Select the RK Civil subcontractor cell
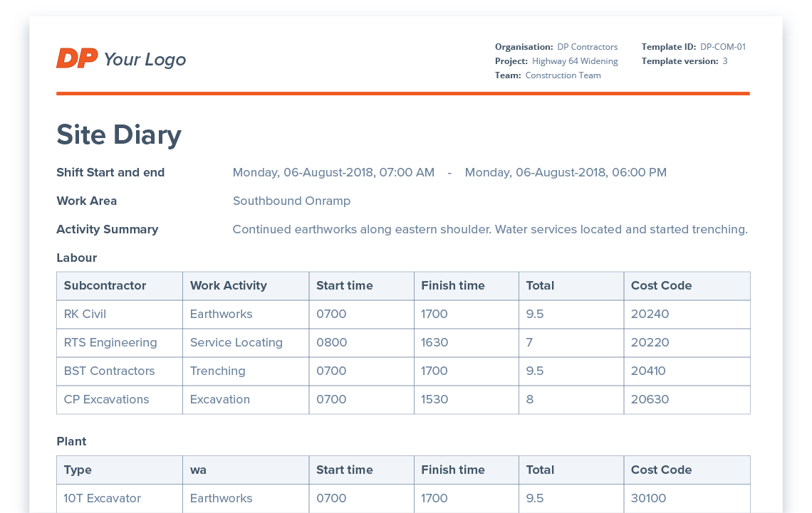Viewport: 812px width, 513px height. (x=120, y=314)
